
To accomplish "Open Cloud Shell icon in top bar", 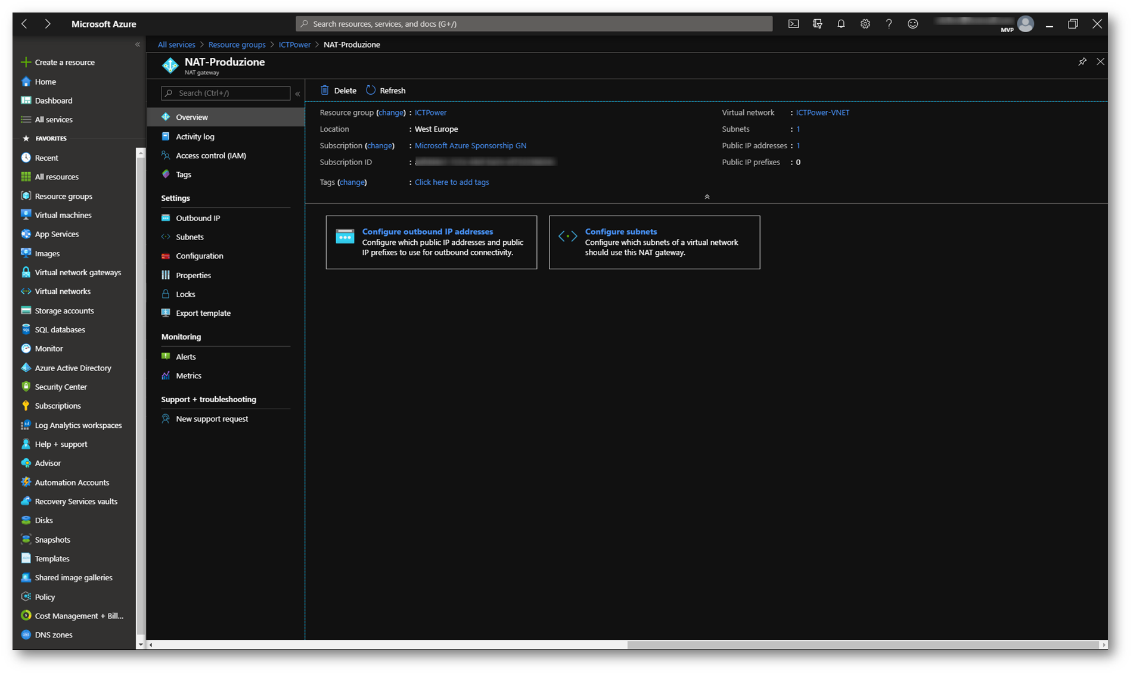I will (x=793, y=24).
